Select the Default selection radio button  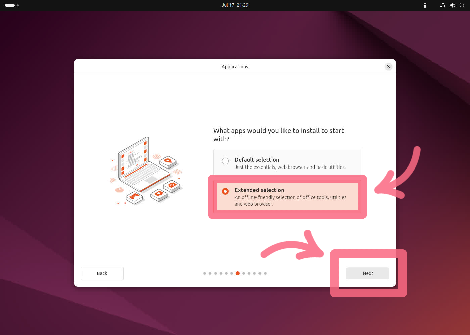coord(225,161)
